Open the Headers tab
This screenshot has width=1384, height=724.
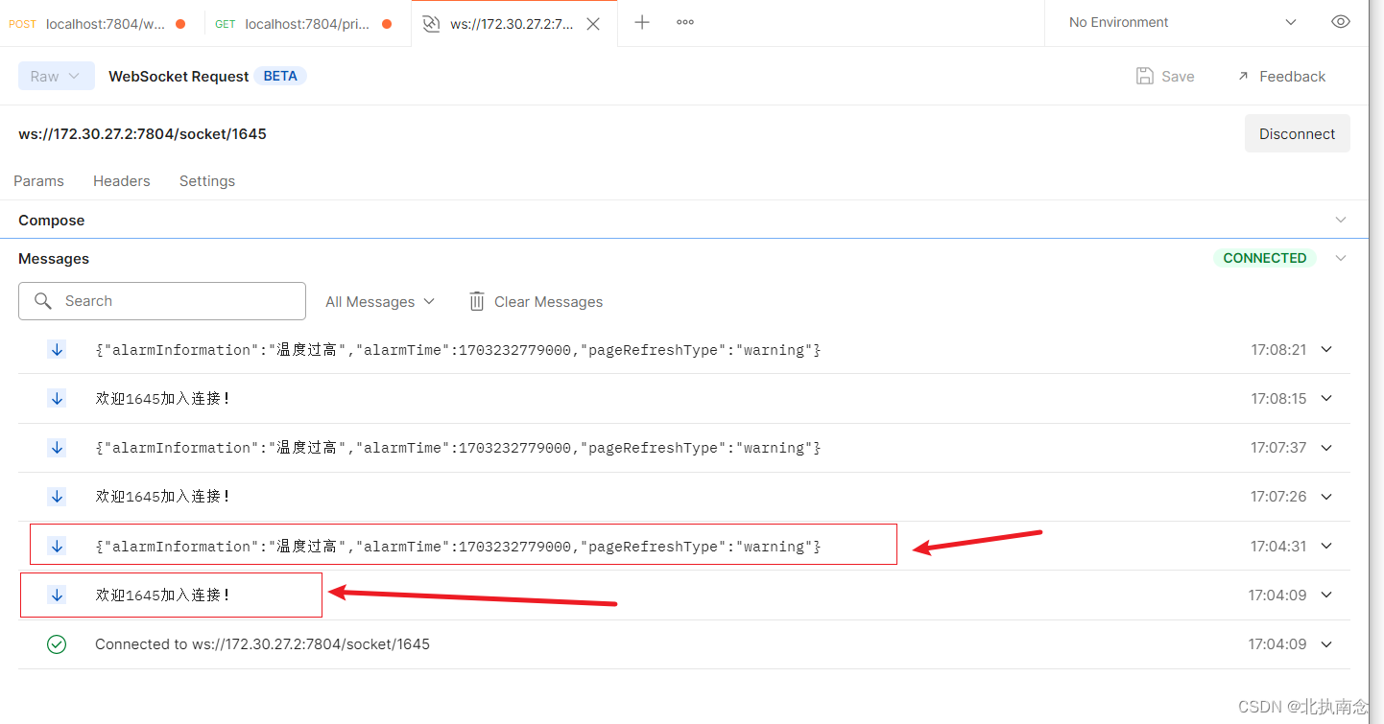click(x=122, y=181)
